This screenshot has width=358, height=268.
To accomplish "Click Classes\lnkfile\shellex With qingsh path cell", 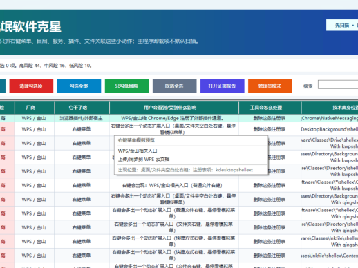I will 330,242.
